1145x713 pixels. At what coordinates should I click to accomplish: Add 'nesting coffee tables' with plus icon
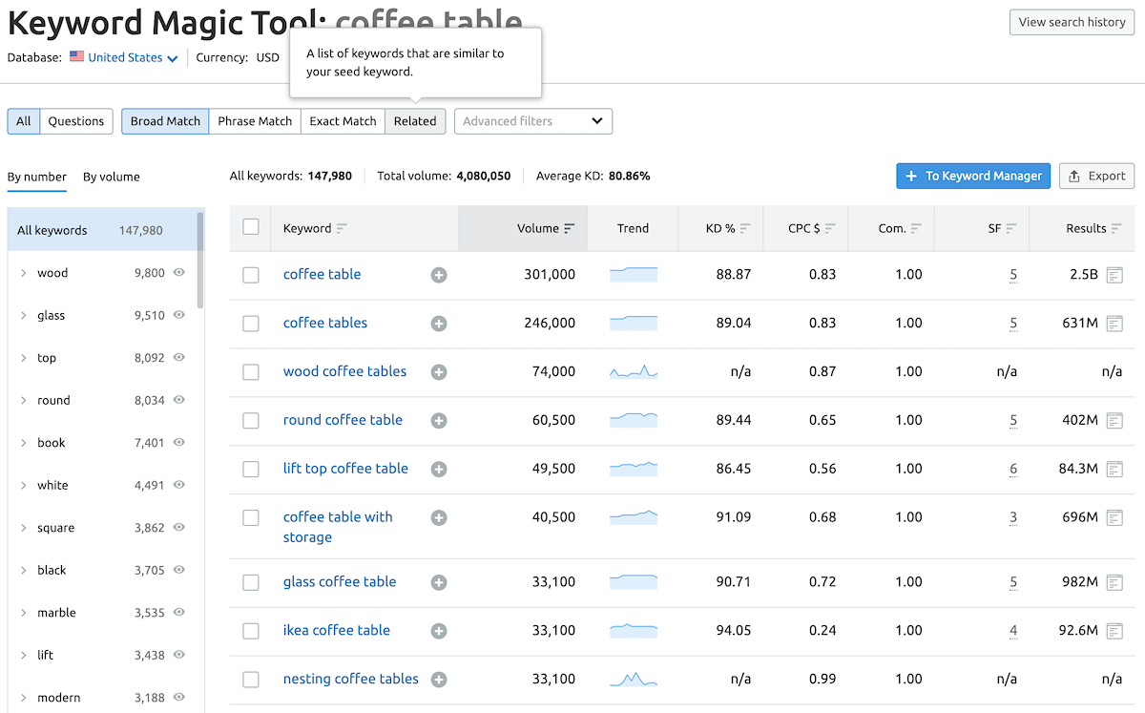439,680
